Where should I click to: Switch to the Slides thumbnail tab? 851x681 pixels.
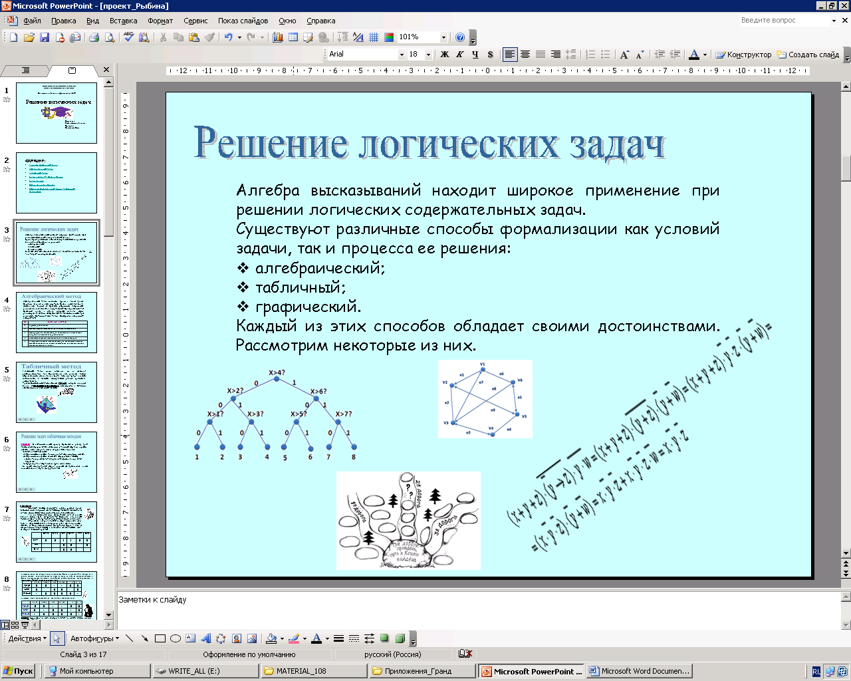[x=72, y=70]
